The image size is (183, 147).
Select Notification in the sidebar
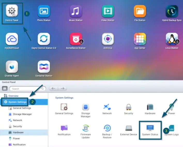pyautogui.click(x=24, y=145)
